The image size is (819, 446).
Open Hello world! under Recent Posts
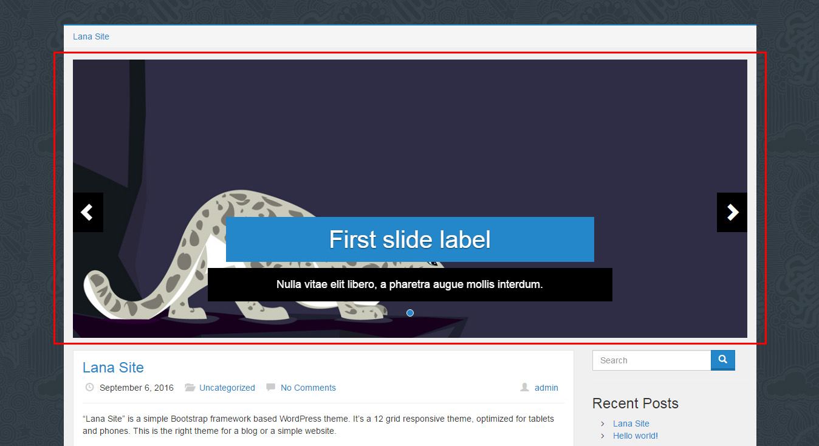(x=635, y=436)
